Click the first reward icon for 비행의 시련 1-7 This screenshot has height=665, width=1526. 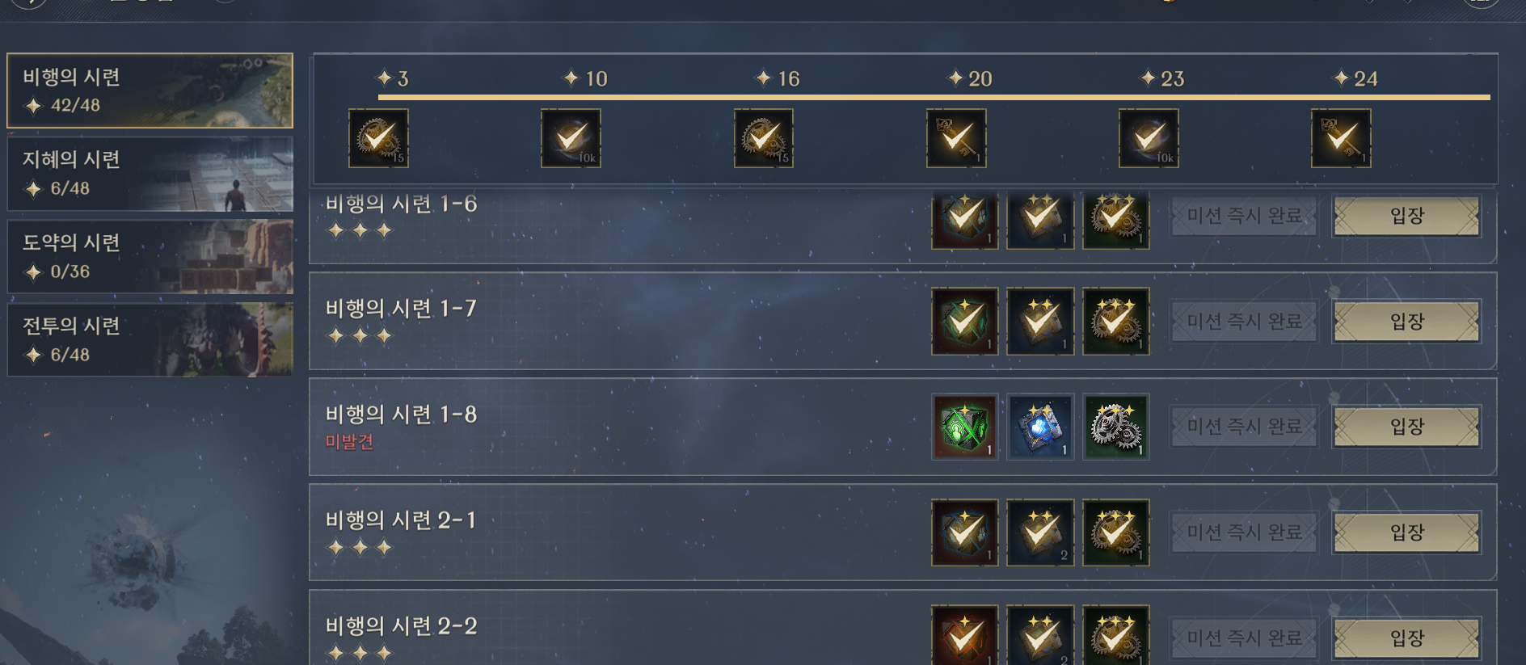pos(964,322)
